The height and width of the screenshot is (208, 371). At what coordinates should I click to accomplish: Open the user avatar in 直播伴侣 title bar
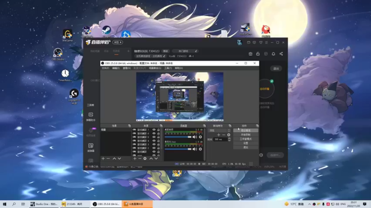(x=239, y=43)
